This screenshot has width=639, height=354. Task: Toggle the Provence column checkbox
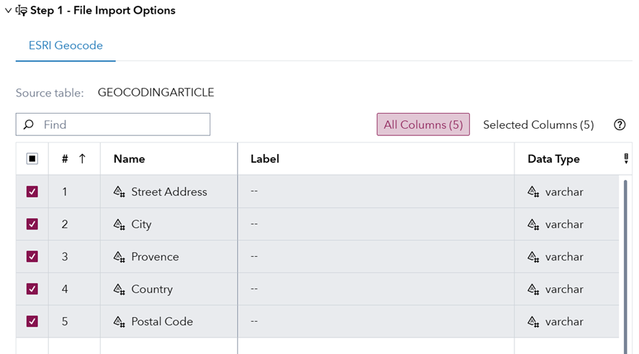32,257
